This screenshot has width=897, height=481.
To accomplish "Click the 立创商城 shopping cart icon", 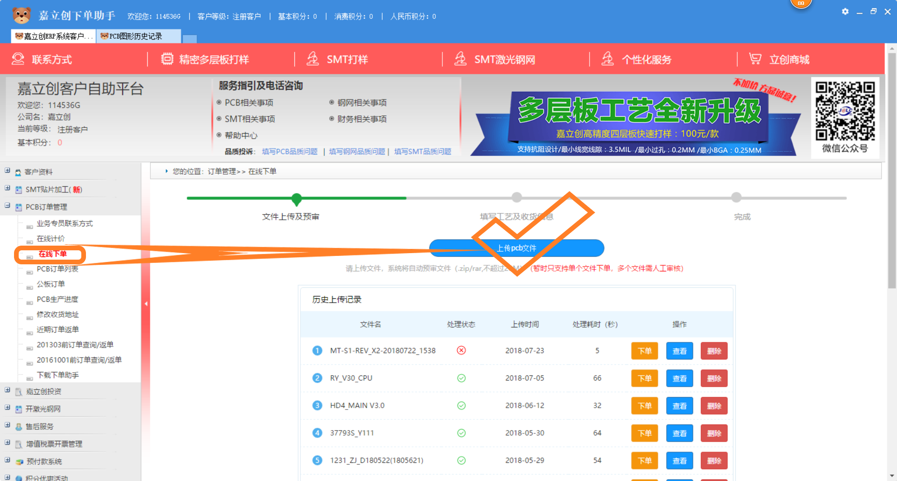I will point(755,59).
